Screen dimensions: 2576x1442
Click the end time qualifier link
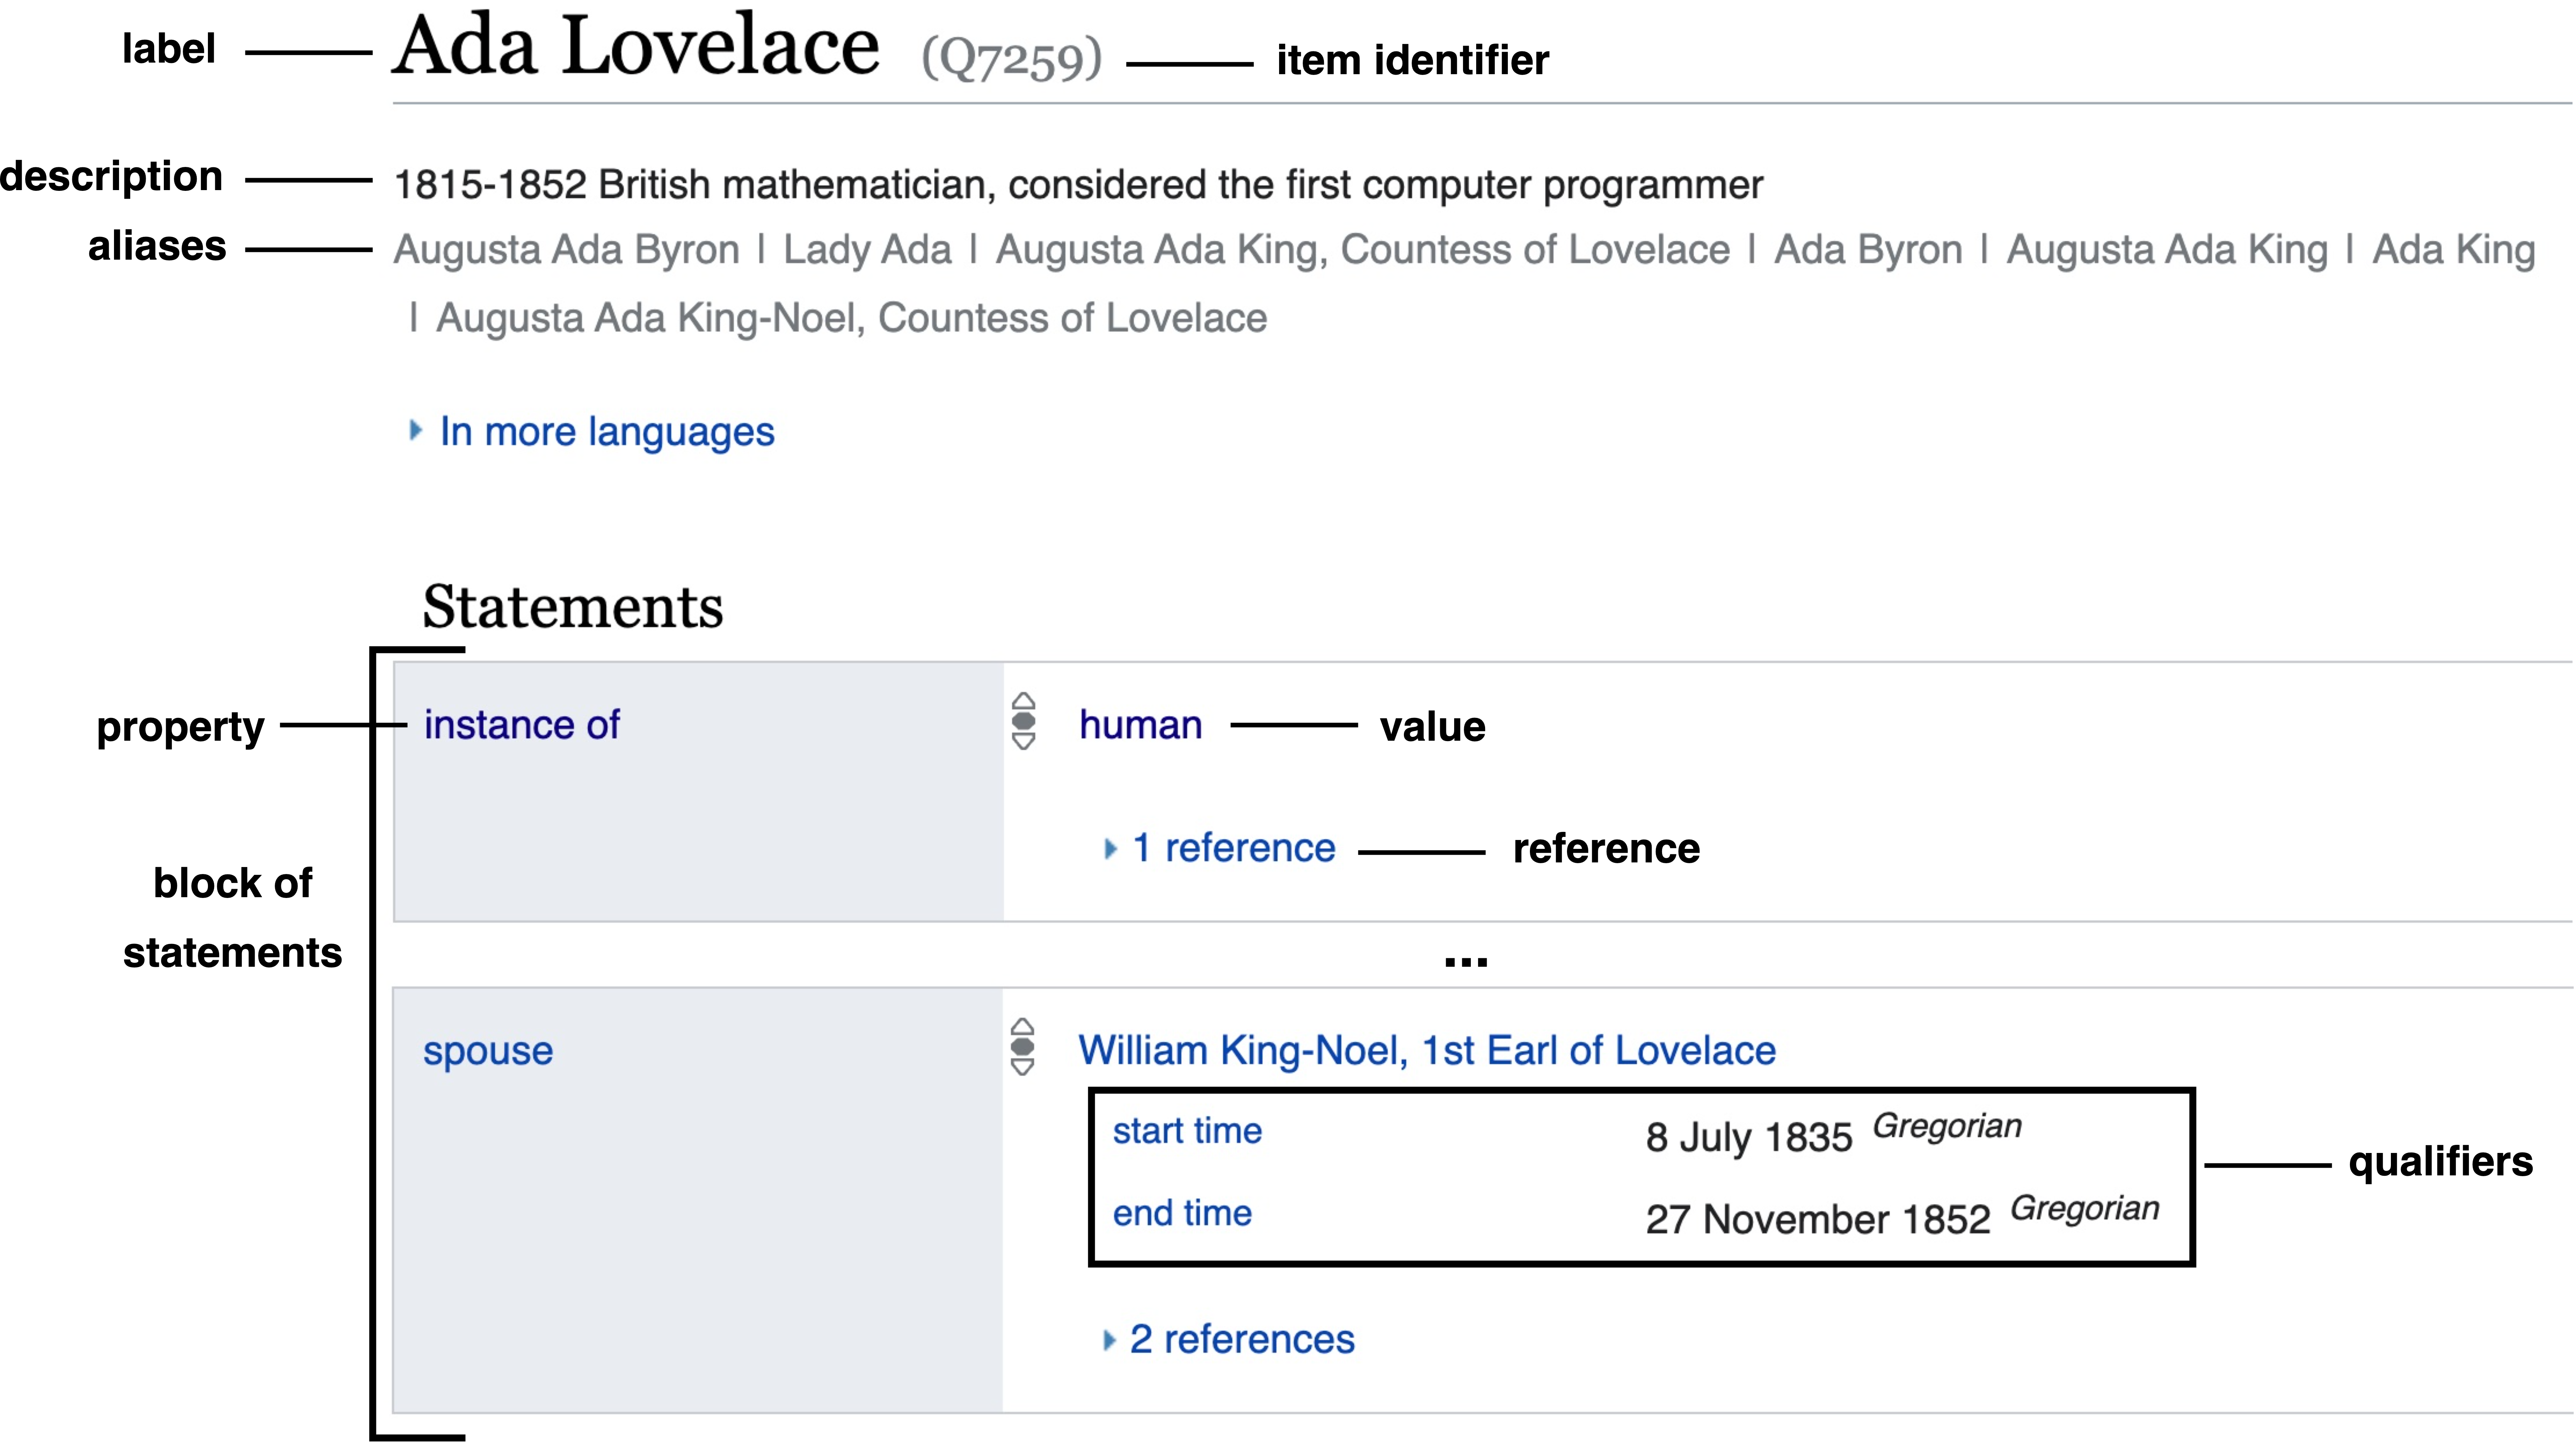click(1182, 1213)
